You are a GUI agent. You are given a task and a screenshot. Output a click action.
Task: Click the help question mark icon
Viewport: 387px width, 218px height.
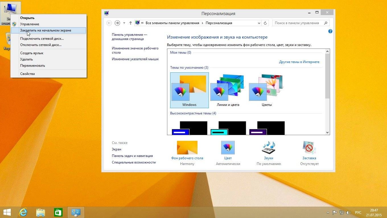tap(330, 31)
